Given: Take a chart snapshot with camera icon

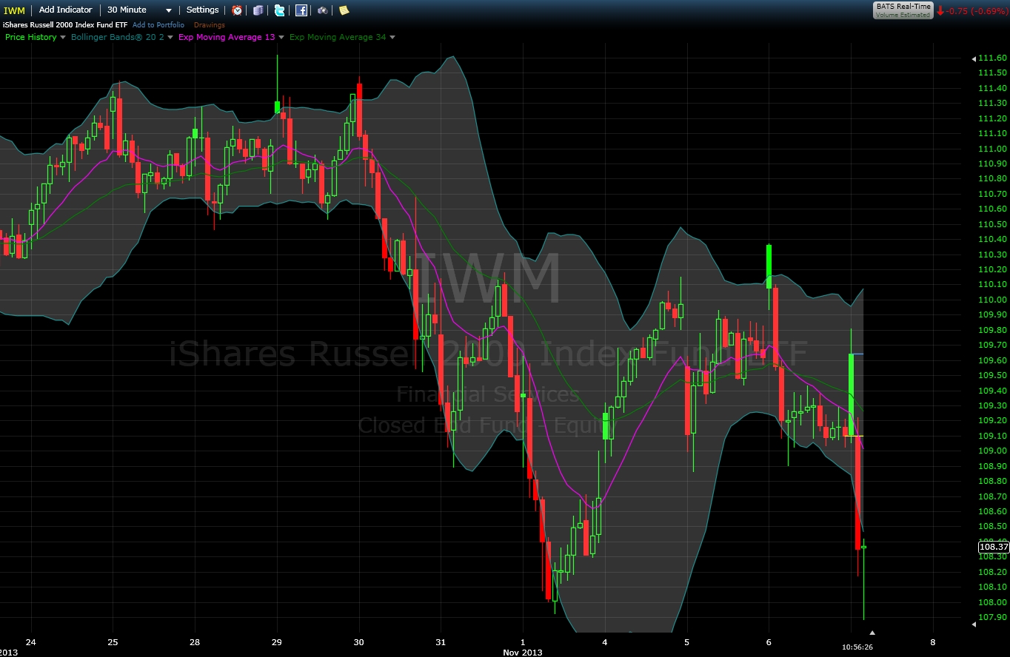Looking at the screenshot, I should (323, 10).
